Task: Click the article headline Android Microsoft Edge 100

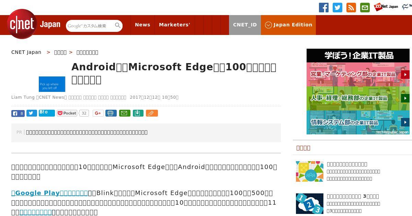Action: [x=174, y=73]
